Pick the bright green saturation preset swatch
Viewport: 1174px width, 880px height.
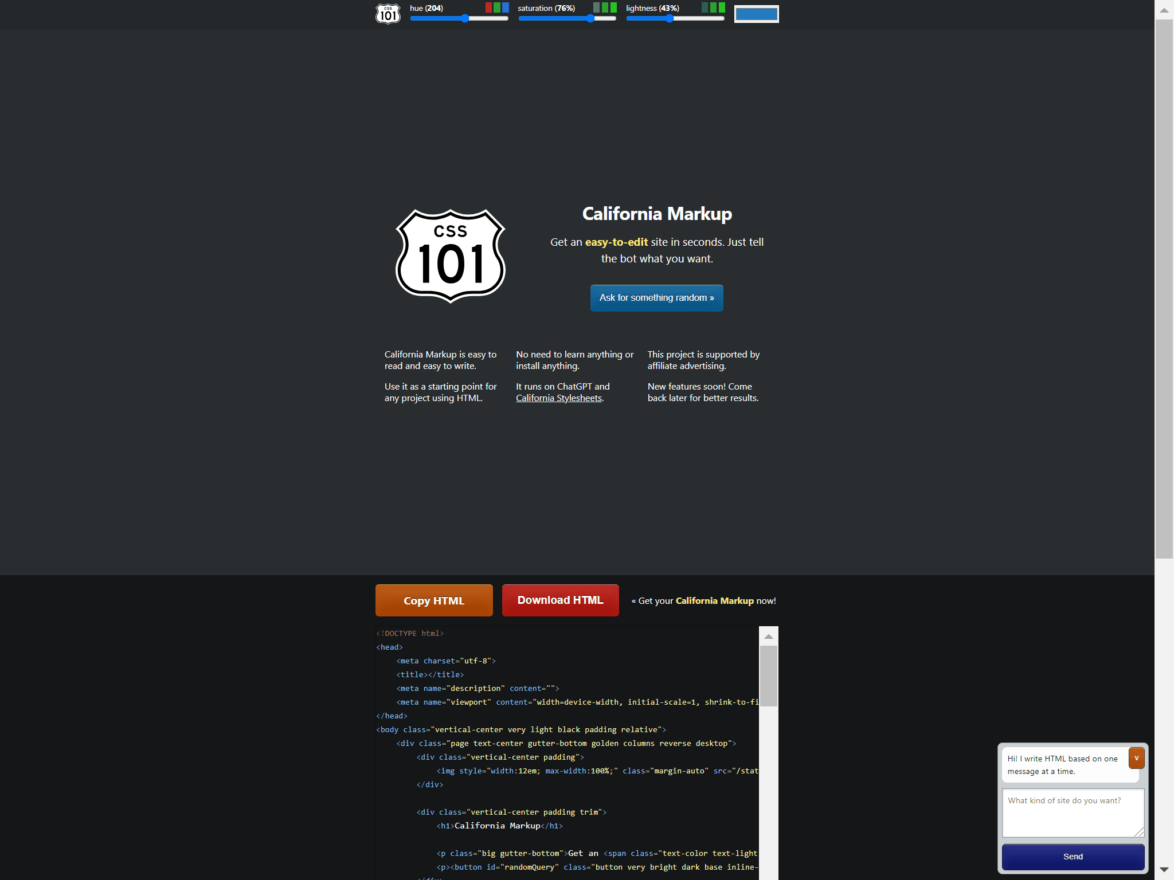613,7
